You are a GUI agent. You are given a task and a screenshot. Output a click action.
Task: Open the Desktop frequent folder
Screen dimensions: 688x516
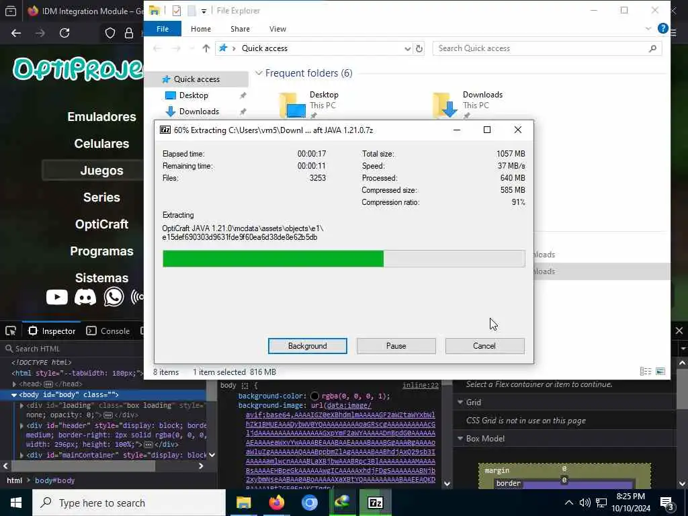coord(310,104)
